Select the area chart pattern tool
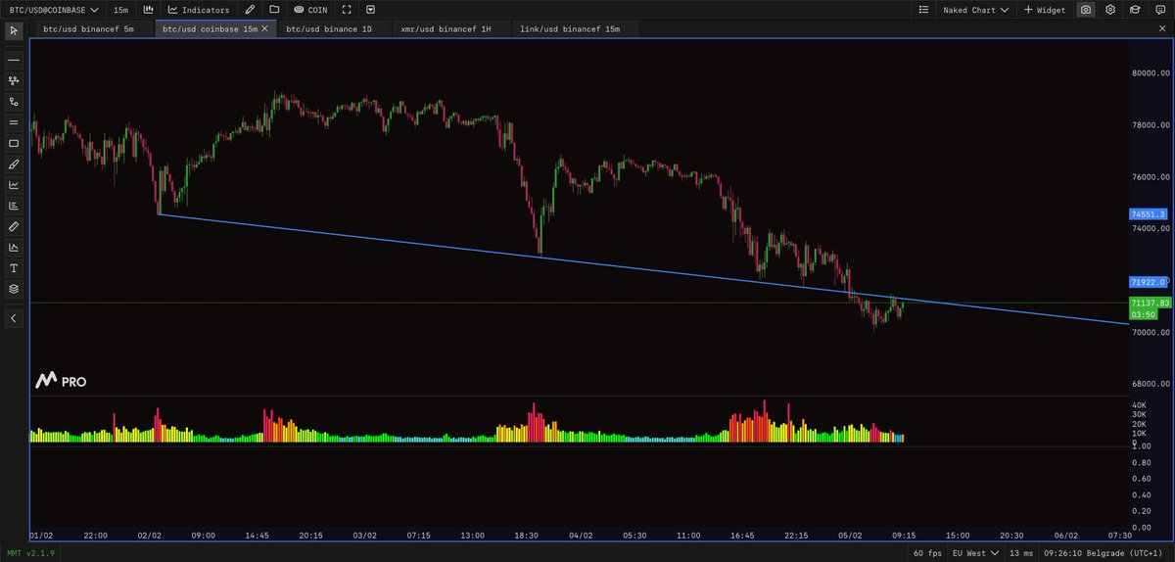The image size is (1175, 562). point(14,247)
